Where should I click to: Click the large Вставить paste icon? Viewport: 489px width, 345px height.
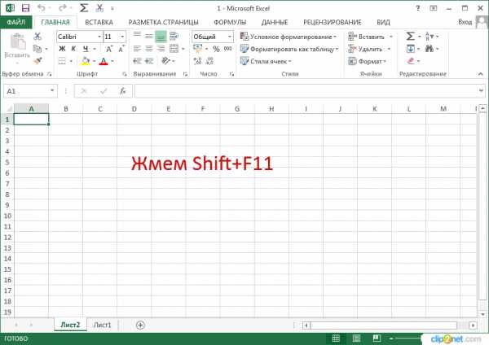17,42
